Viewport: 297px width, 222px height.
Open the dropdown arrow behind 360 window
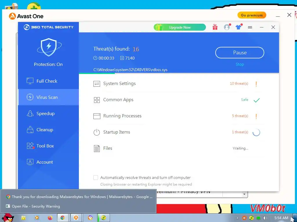pos(244,194)
